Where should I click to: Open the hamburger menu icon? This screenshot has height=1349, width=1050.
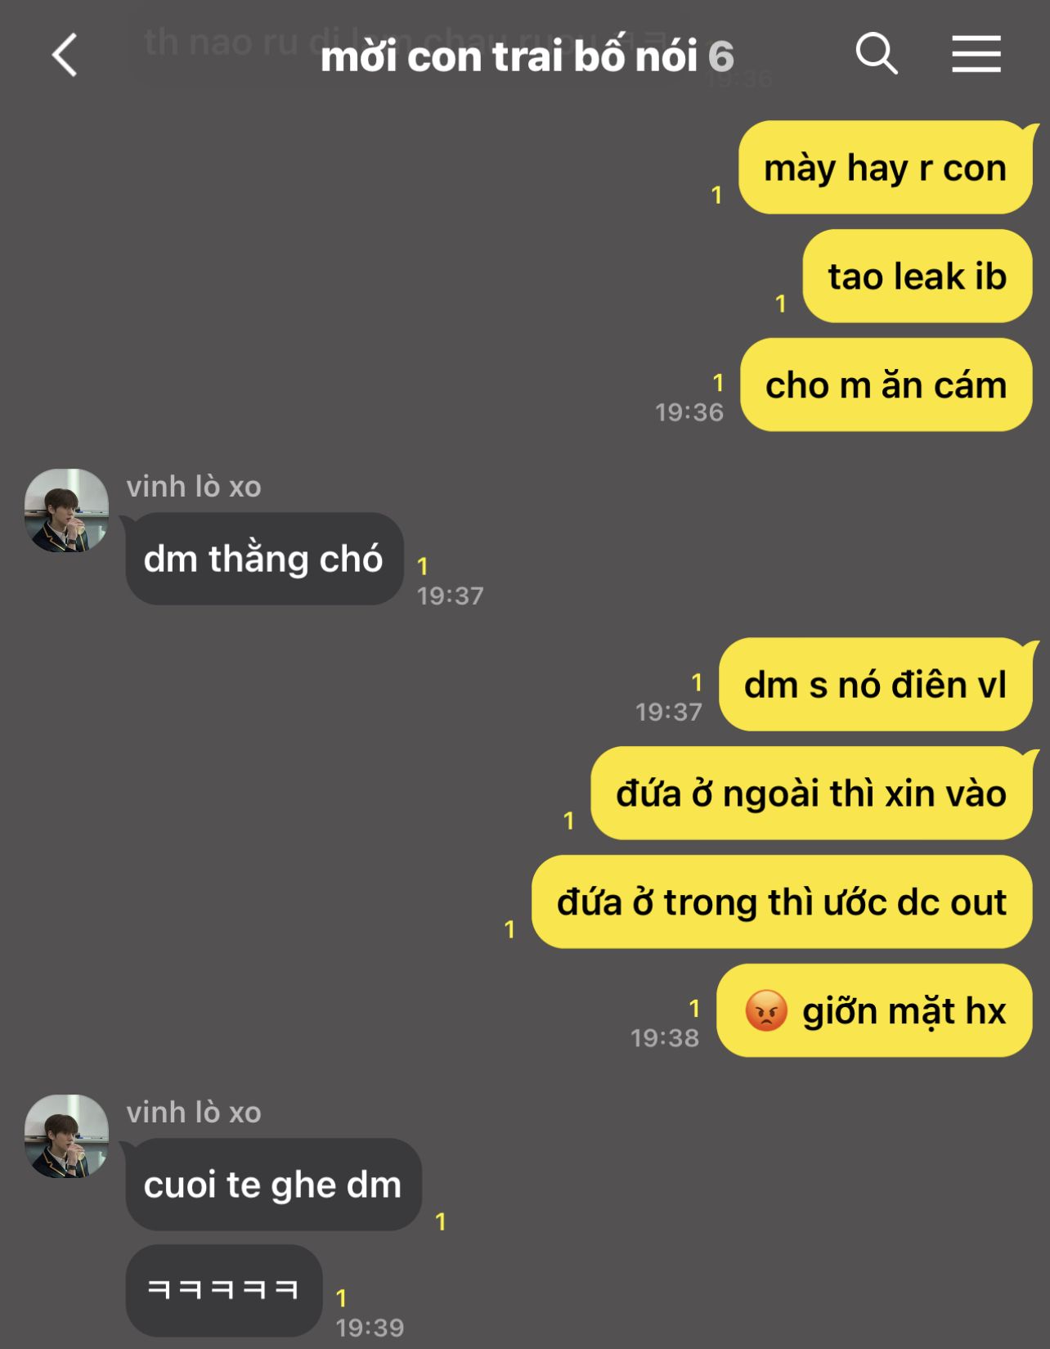point(976,54)
